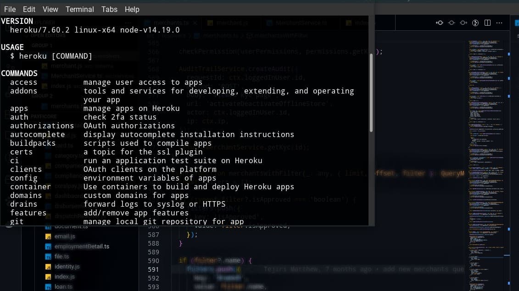Screen dimensions: 519x291
Task: Open the Edit menu
Action: pyautogui.click(x=29, y=9)
